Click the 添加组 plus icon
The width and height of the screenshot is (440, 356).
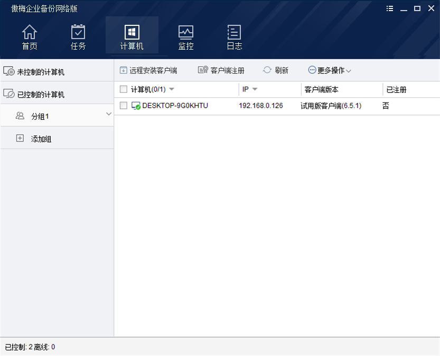pyautogui.click(x=20, y=138)
